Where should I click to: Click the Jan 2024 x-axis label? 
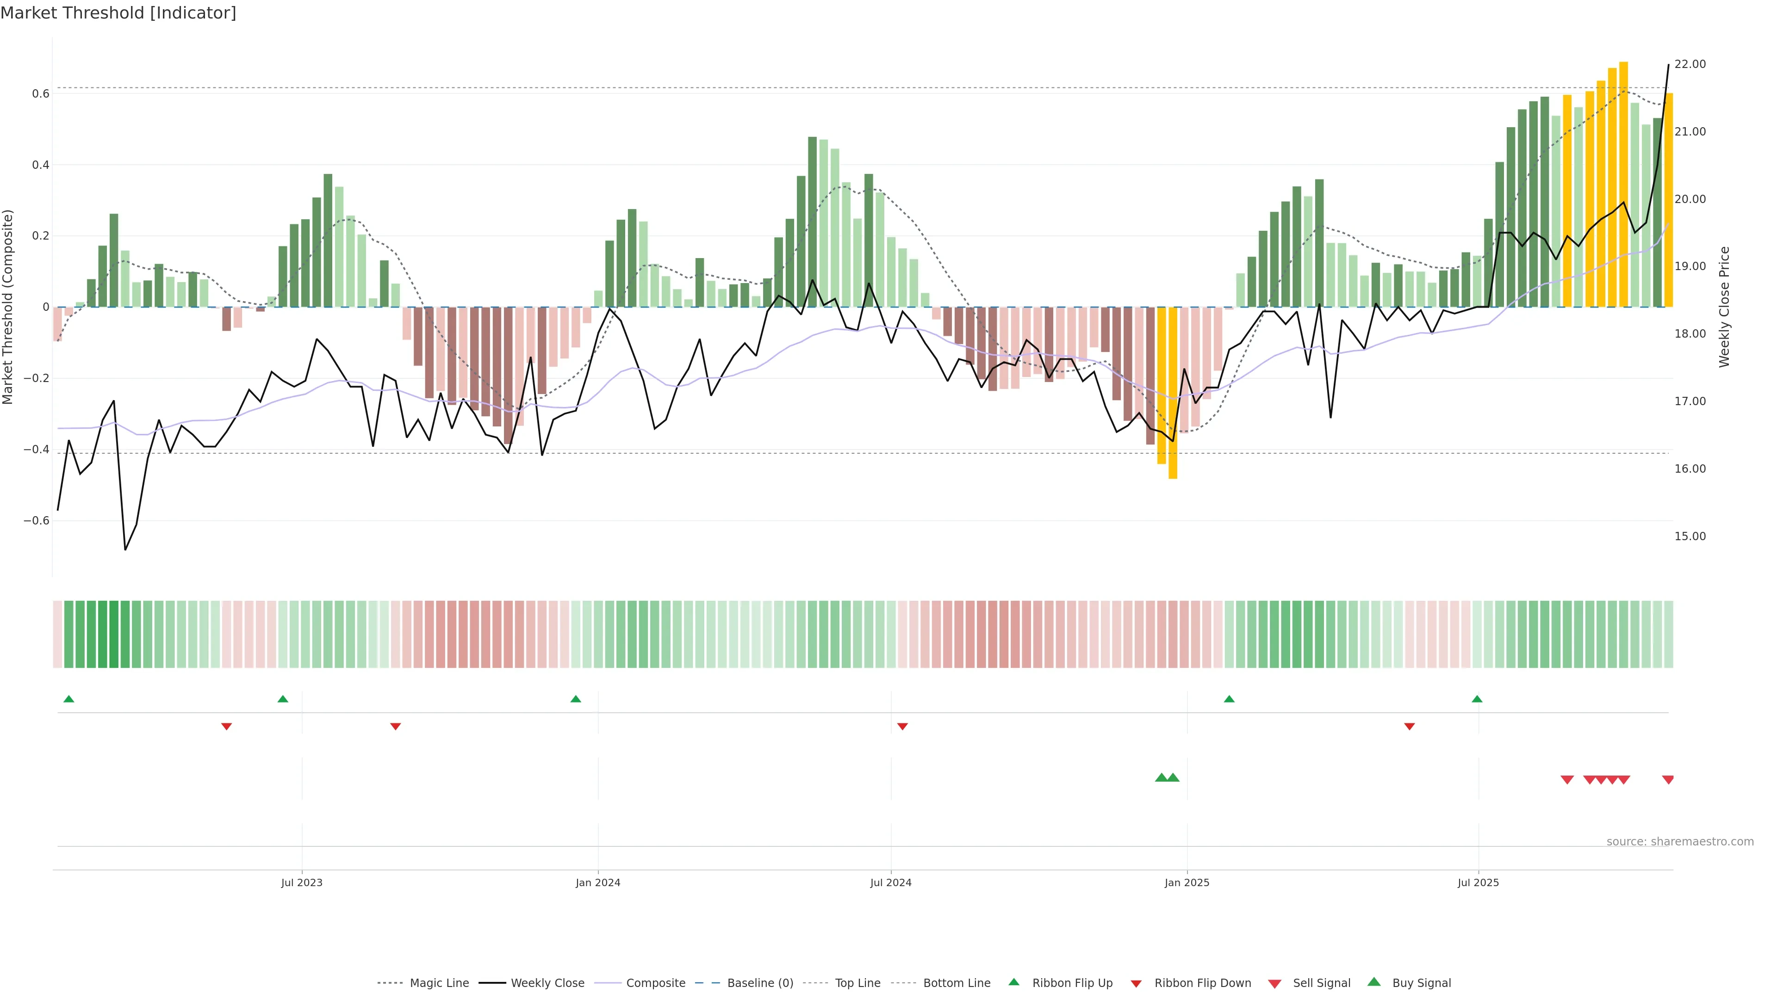click(598, 882)
